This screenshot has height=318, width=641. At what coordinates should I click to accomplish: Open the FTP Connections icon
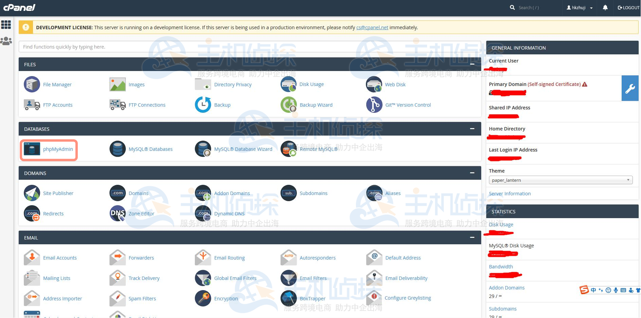pyautogui.click(x=118, y=105)
